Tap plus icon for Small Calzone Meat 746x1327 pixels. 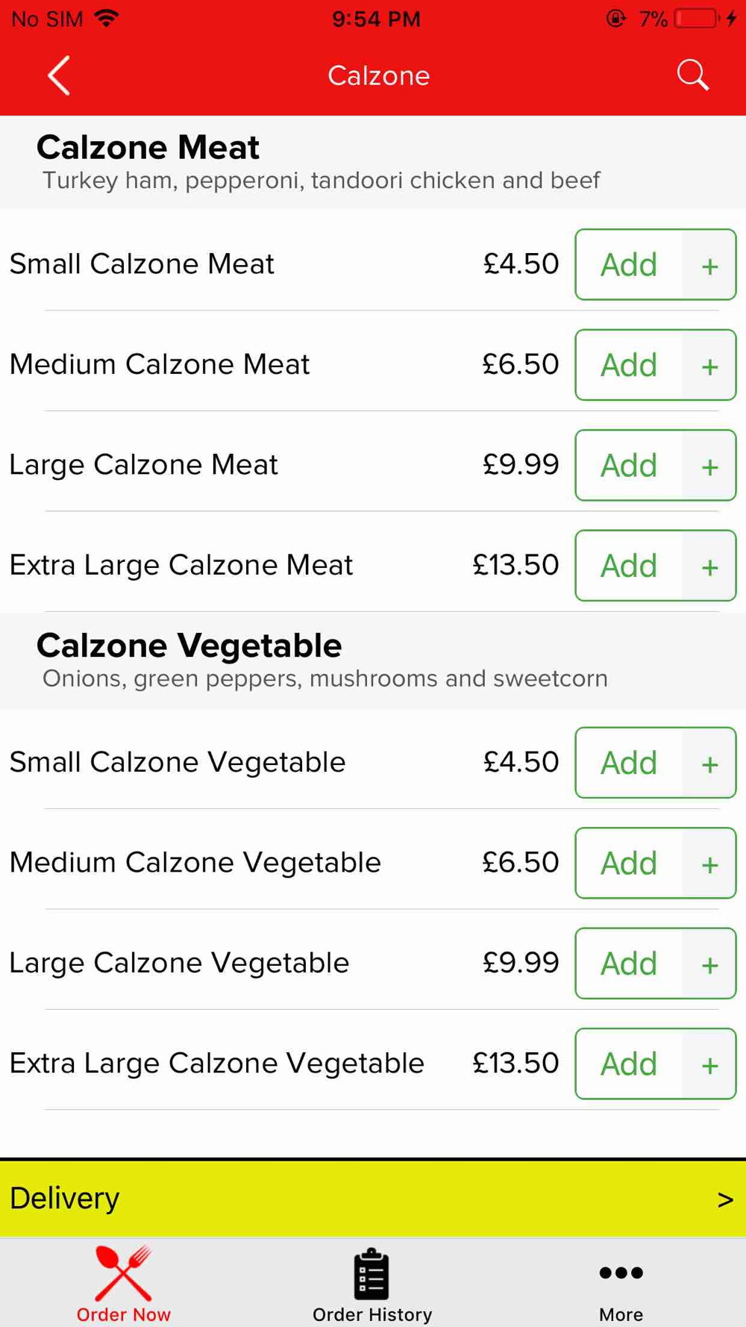pyautogui.click(x=709, y=265)
